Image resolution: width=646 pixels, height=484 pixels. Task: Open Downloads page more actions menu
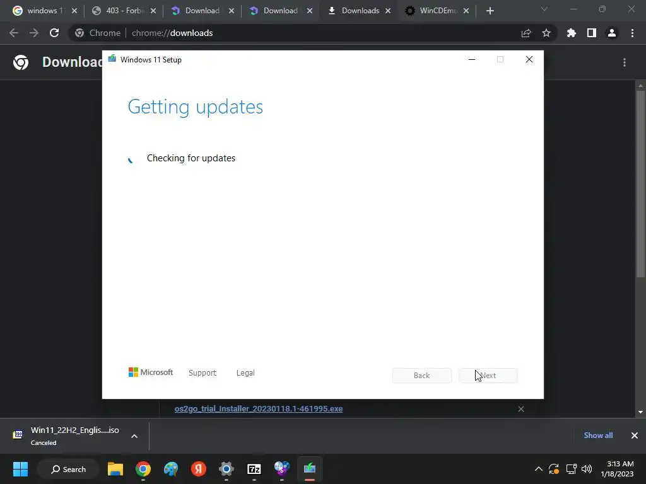pos(625,62)
